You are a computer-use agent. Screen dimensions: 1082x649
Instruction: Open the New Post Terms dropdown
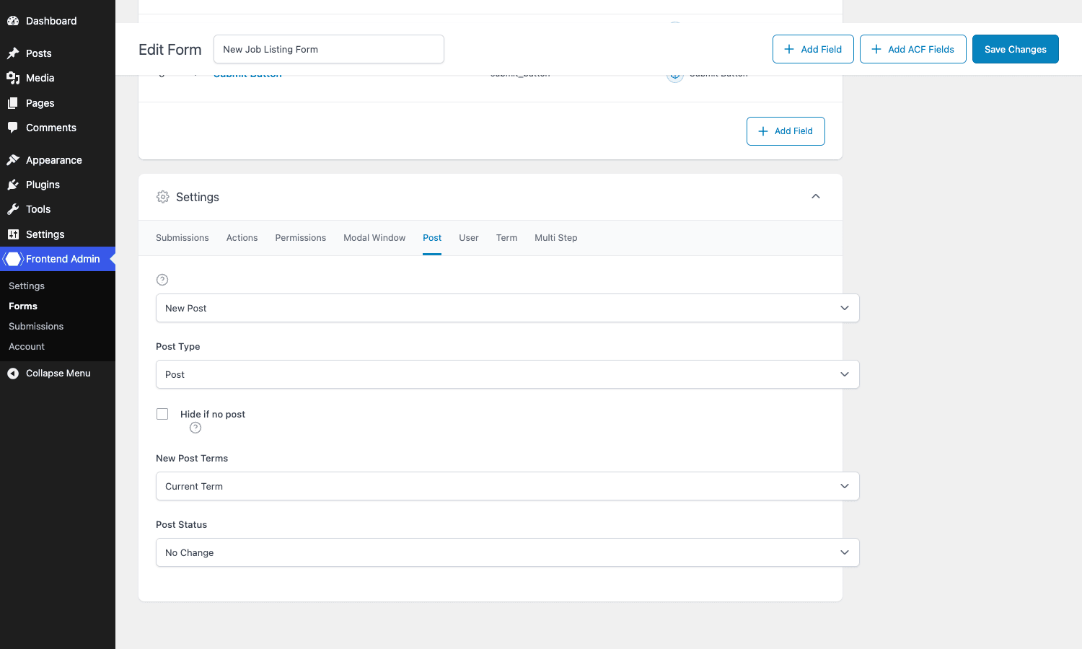click(x=508, y=486)
